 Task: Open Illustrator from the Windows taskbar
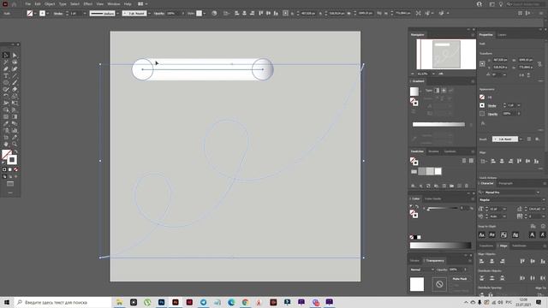tap(176, 302)
